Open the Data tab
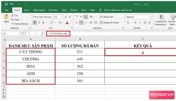 point(64,10)
